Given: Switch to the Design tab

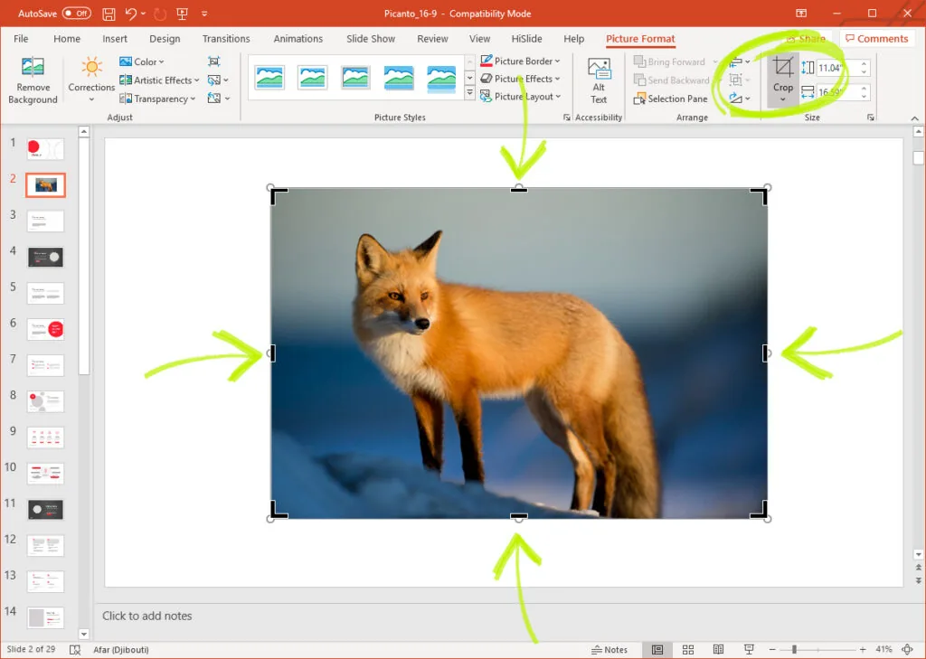Looking at the screenshot, I should tap(165, 38).
